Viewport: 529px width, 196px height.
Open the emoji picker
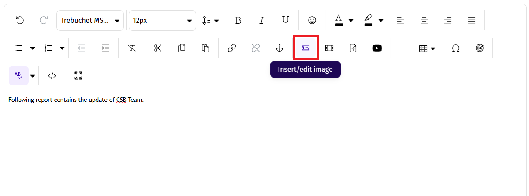pyautogui.click(x=312, y=20)
